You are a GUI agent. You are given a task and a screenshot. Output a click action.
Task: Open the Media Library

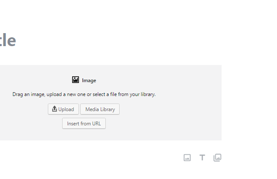(100, 109)
